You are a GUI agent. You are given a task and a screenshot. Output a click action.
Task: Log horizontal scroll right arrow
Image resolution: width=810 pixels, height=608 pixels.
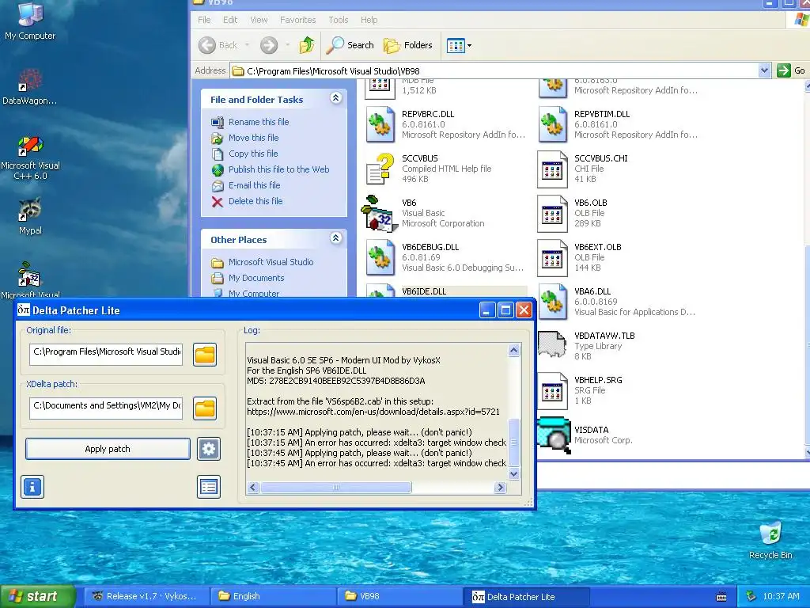tap(500, 487)
